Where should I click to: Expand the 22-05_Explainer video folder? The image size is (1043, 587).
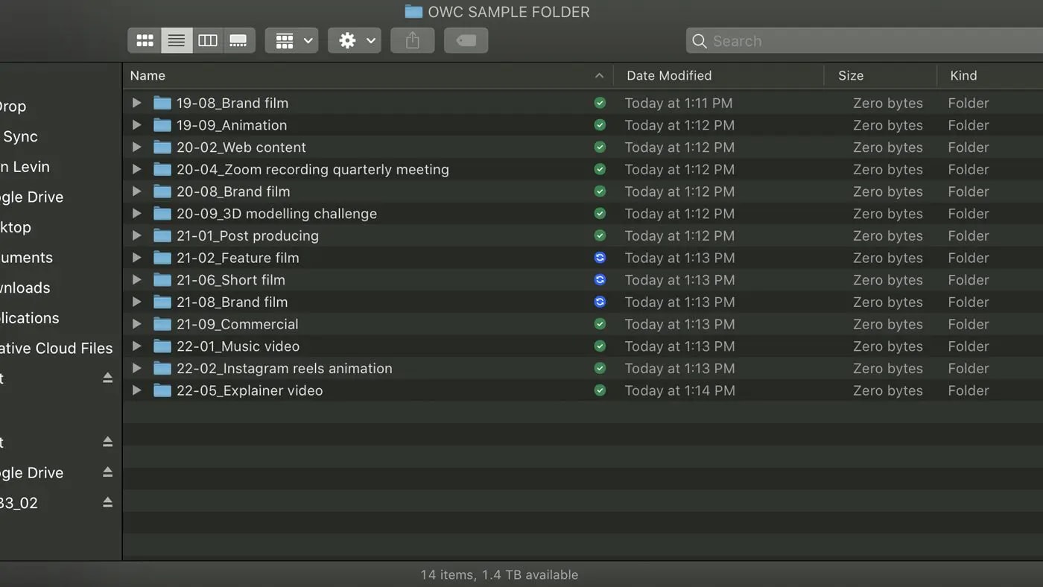(137, 390)
